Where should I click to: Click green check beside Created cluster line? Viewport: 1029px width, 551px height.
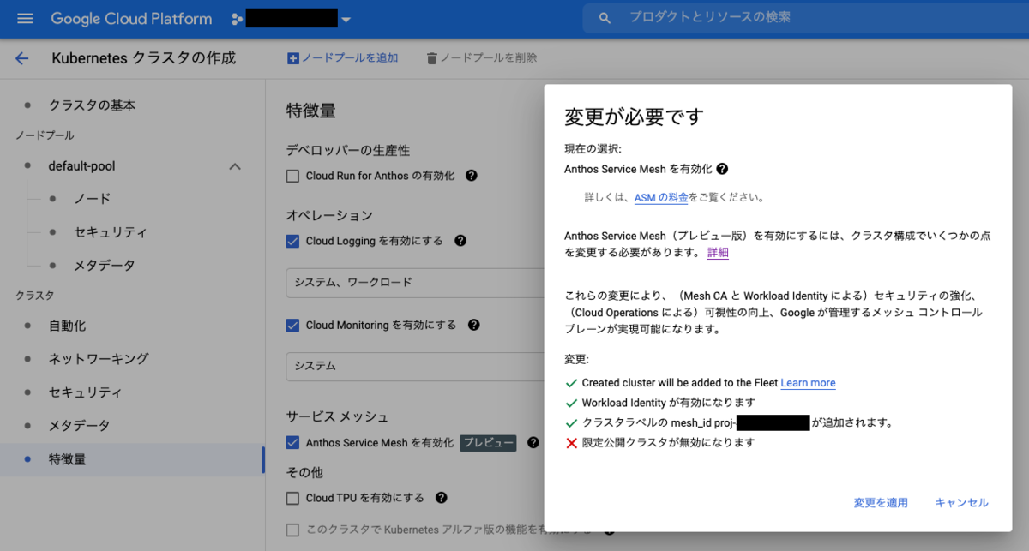pos(571,383)
